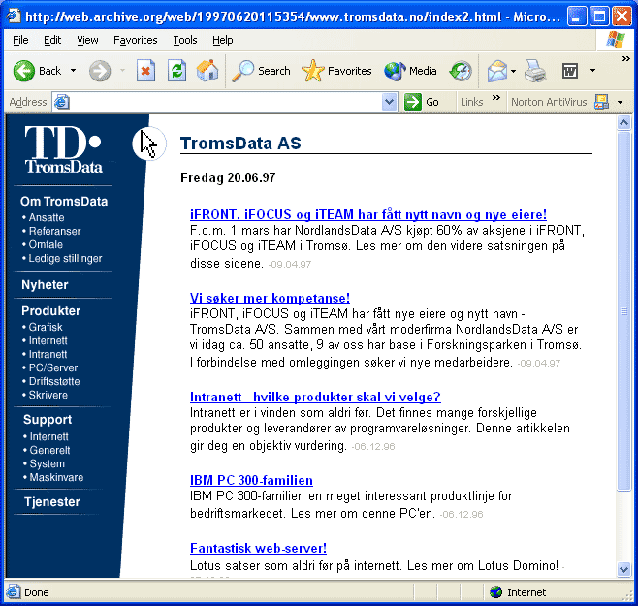Click the Mail envelope icon
Image resolution: width=638 pixels, height=606 pixels.
(x=496, y=71)
